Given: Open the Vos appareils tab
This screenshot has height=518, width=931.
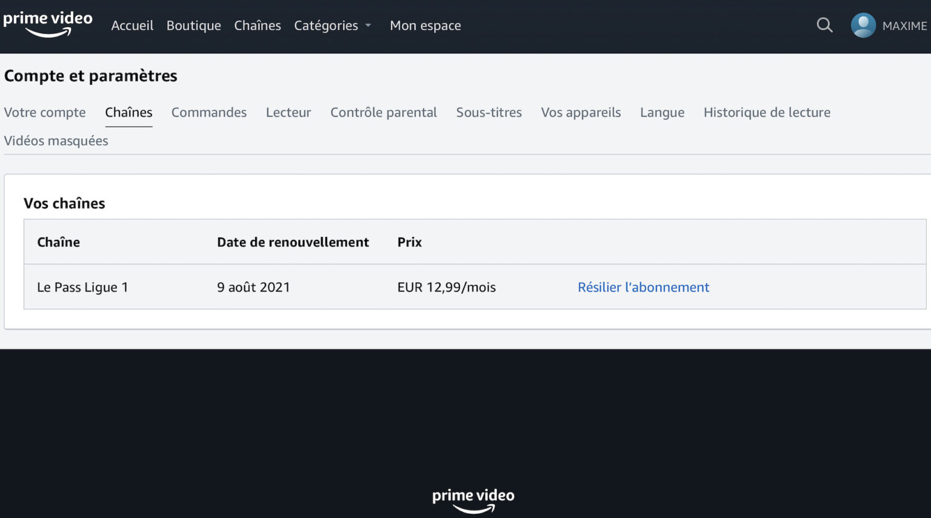Looking at the screenshot, I should 581,113.
